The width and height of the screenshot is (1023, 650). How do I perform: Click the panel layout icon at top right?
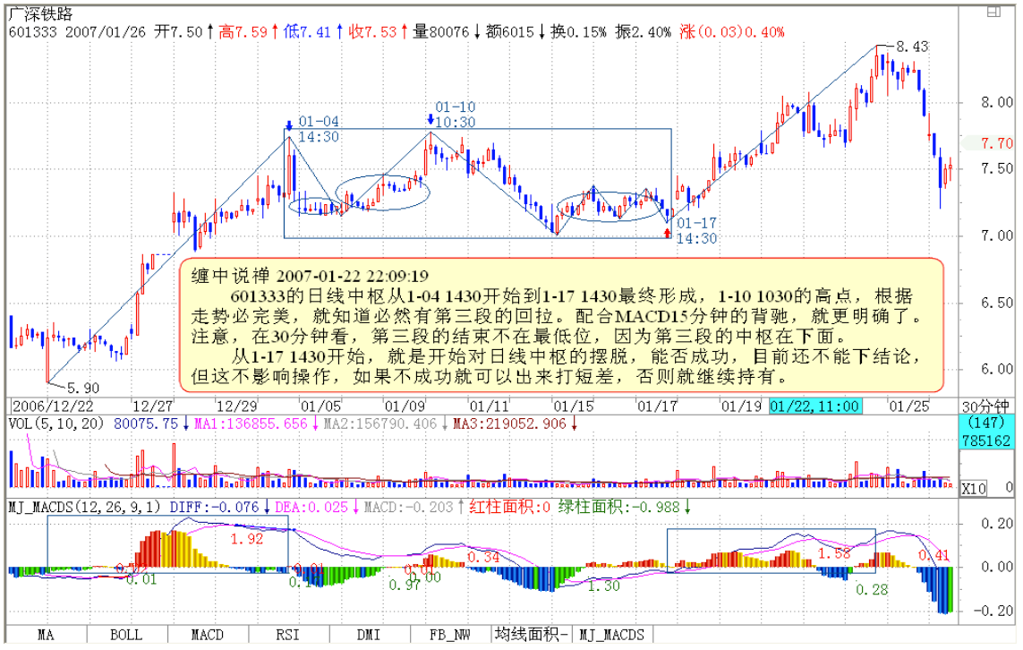tap(993, 11)
